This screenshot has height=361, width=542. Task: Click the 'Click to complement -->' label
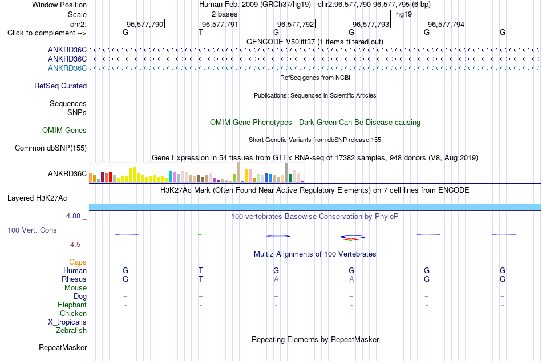click(47, 33)
